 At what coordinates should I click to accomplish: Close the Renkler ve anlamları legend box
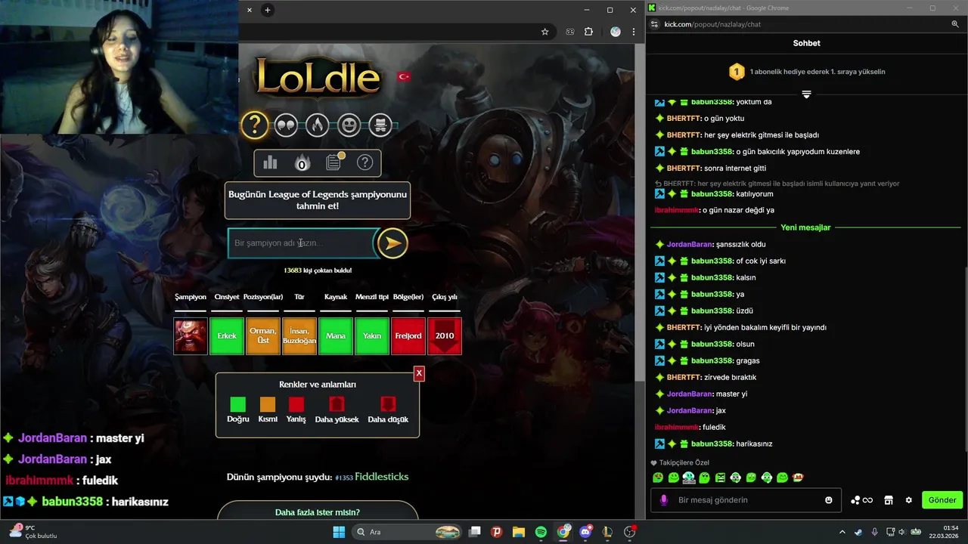[419, 373]
